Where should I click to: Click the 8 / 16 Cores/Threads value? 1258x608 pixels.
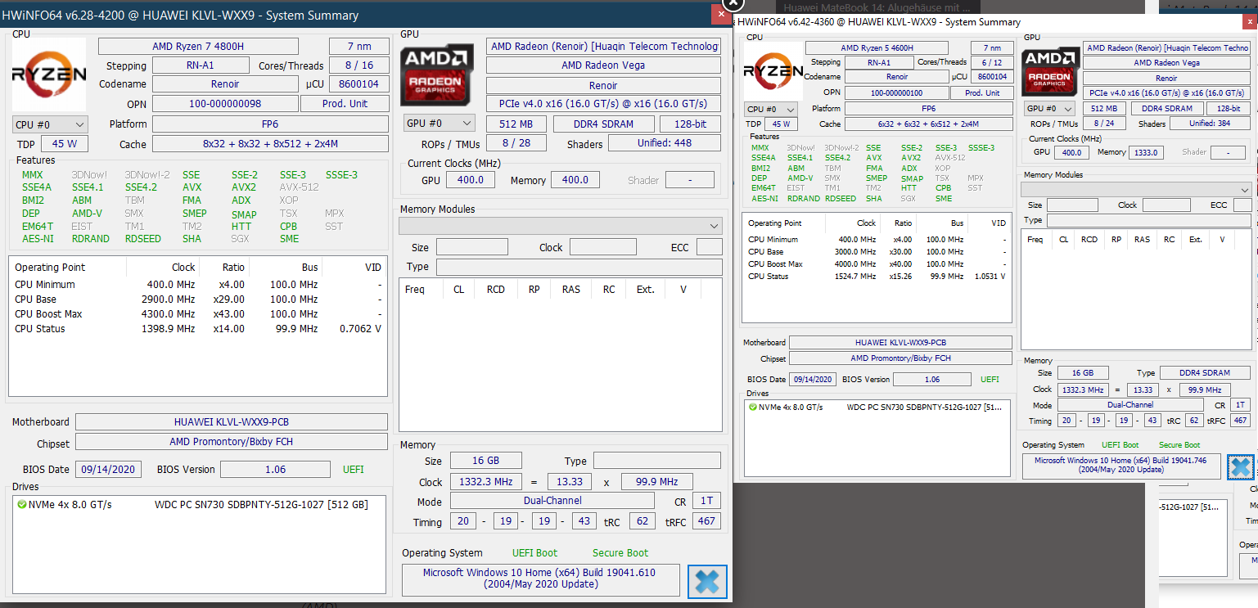358,65
